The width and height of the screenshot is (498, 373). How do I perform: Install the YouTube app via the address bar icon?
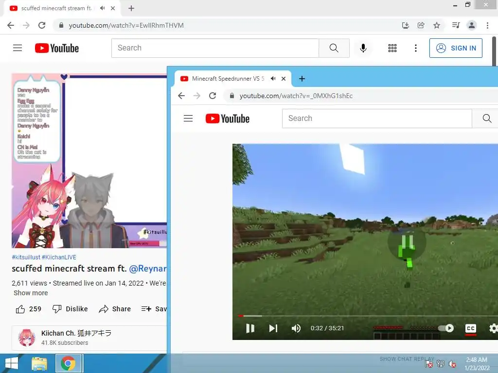405,25
